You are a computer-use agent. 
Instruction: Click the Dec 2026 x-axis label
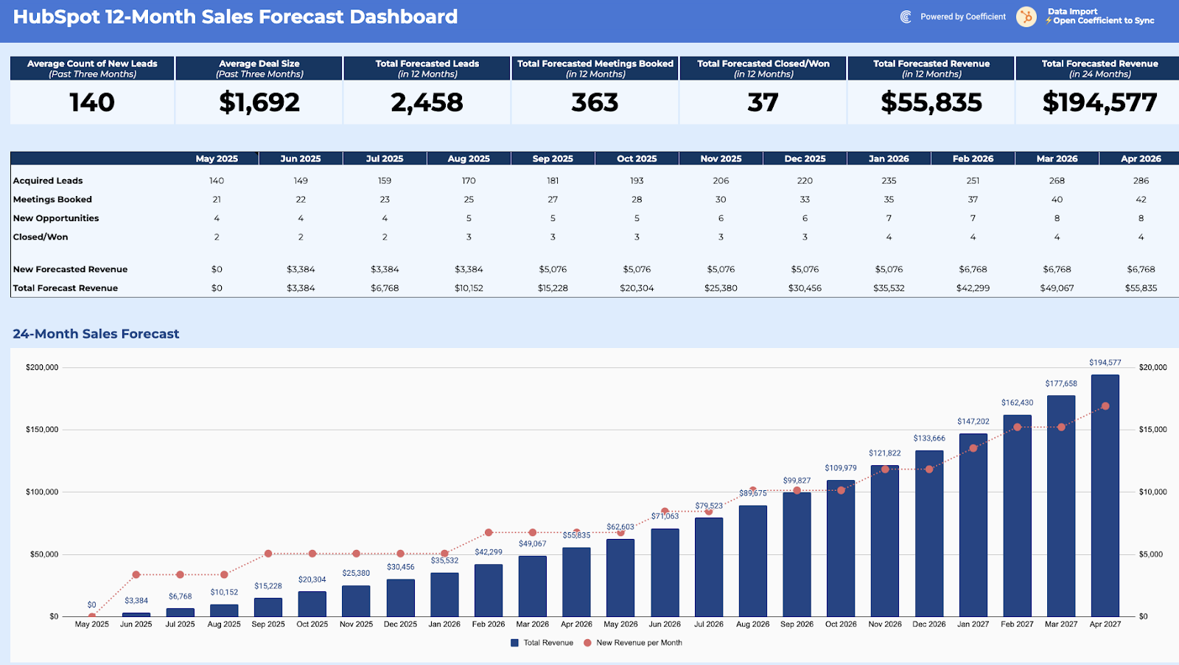click(928, 624)
